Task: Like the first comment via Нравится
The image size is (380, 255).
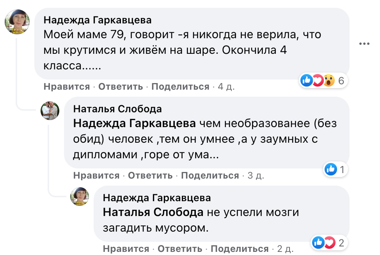Action: click(x=67, y=87)
